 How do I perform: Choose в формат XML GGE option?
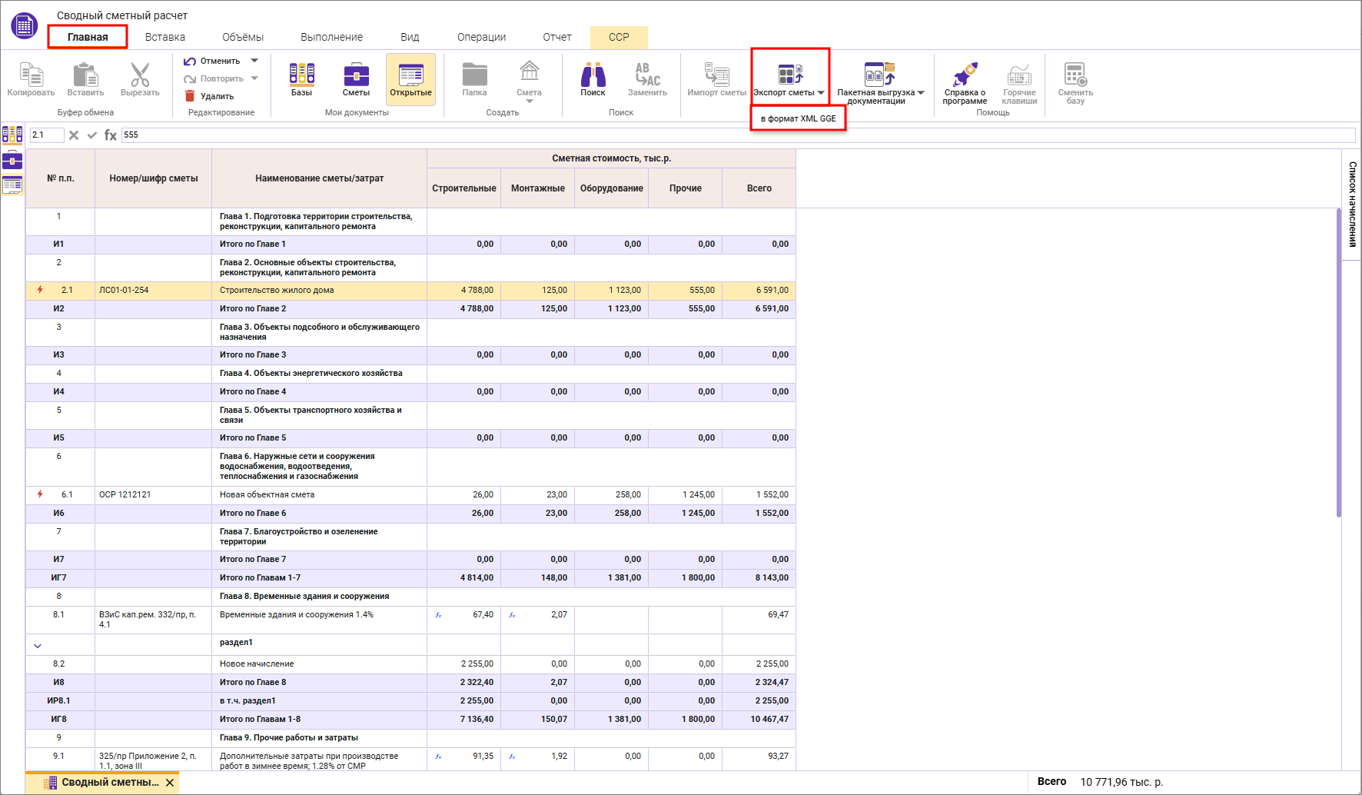pos(798,118)
